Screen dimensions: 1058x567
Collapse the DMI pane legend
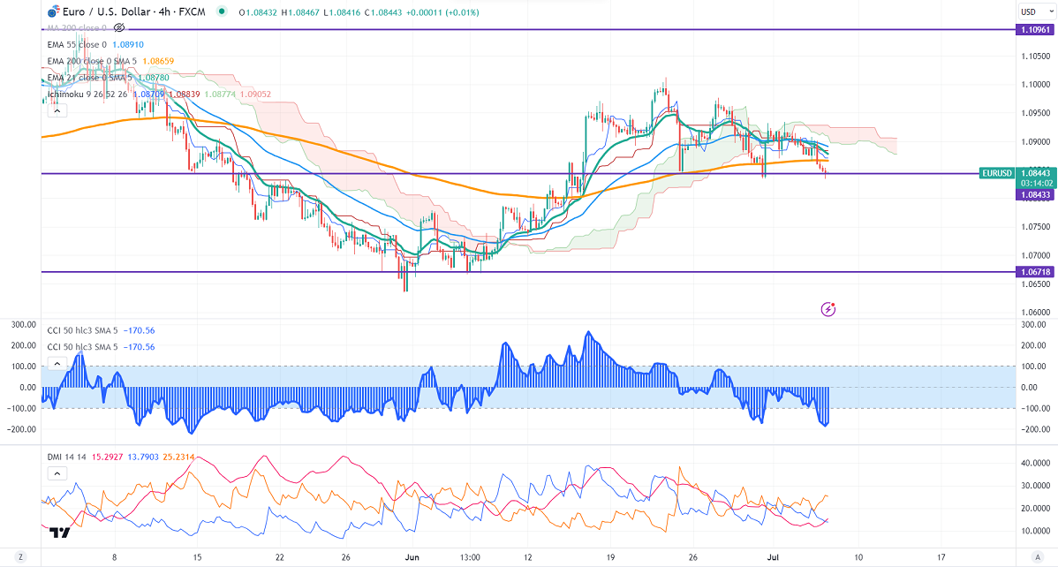57,474
